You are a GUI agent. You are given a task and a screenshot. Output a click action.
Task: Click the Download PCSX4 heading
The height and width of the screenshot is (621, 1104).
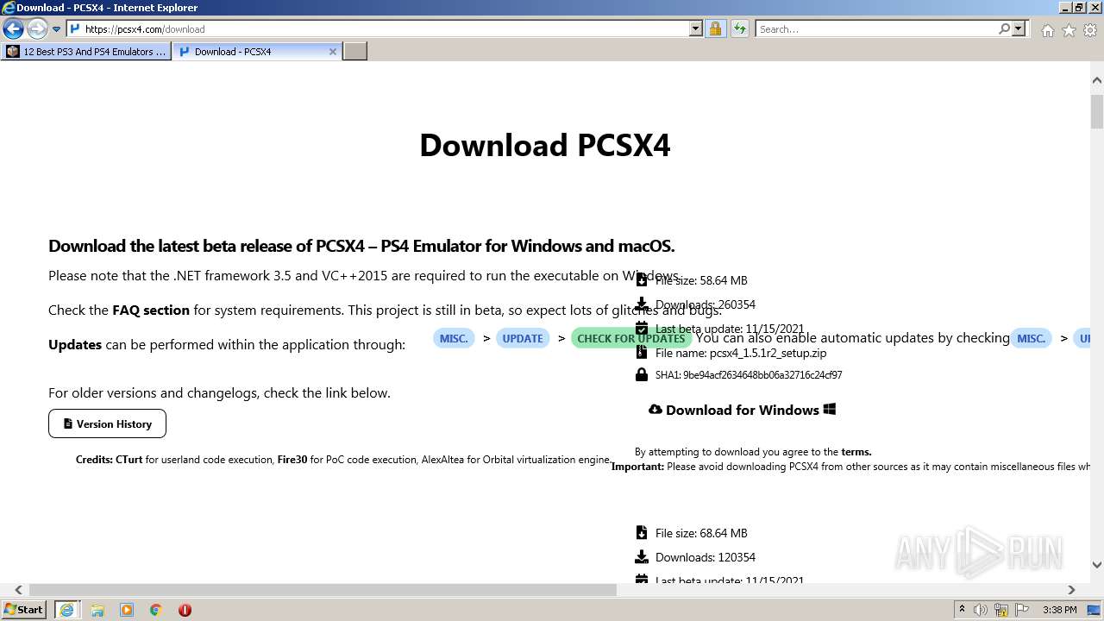pos(544,145)
